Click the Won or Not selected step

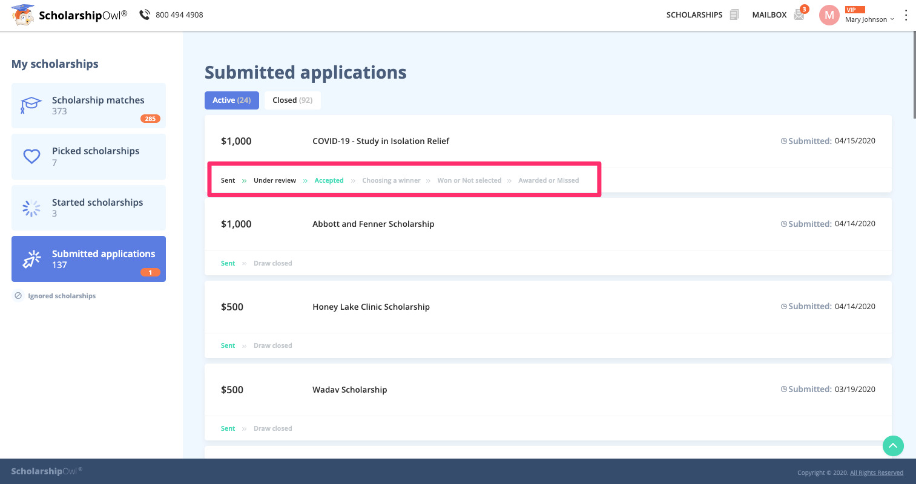pos(469,180)
